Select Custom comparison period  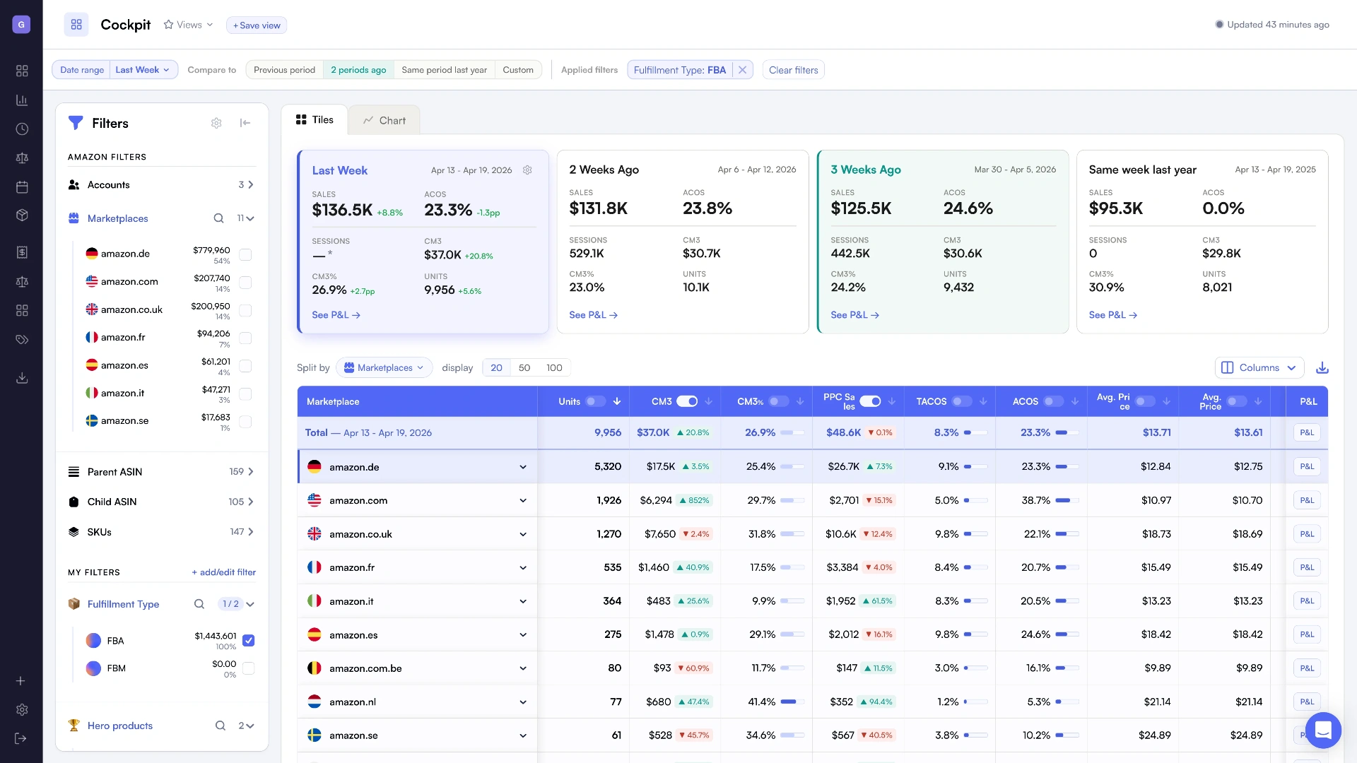pos(518,70)
